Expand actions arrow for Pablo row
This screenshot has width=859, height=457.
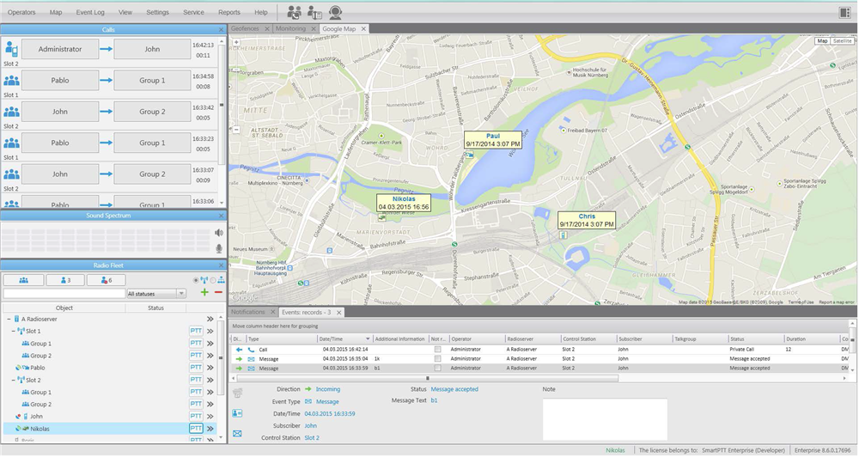click(210, 368)
